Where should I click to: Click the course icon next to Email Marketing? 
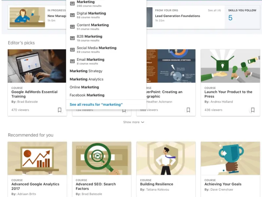pos(72,61)
